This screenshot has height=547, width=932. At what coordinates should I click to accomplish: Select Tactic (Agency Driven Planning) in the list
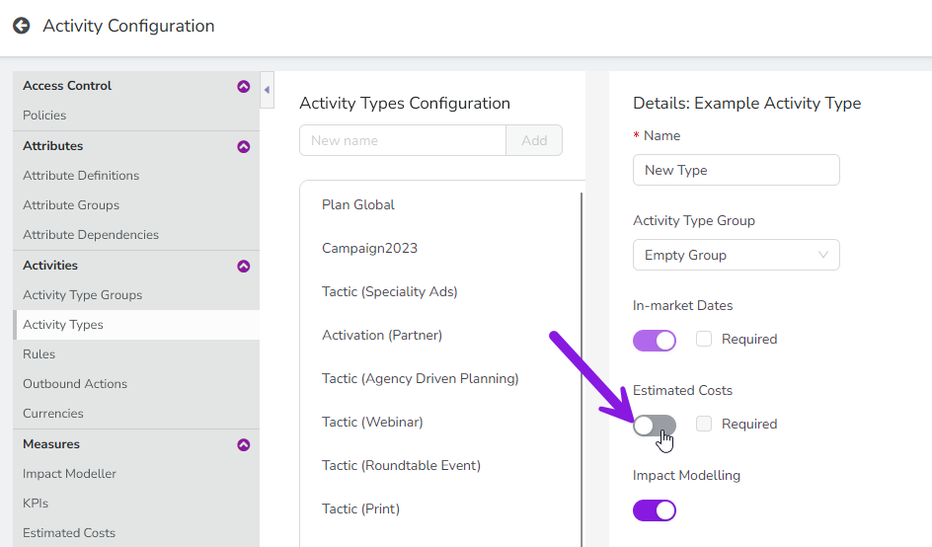pos(421,378)
